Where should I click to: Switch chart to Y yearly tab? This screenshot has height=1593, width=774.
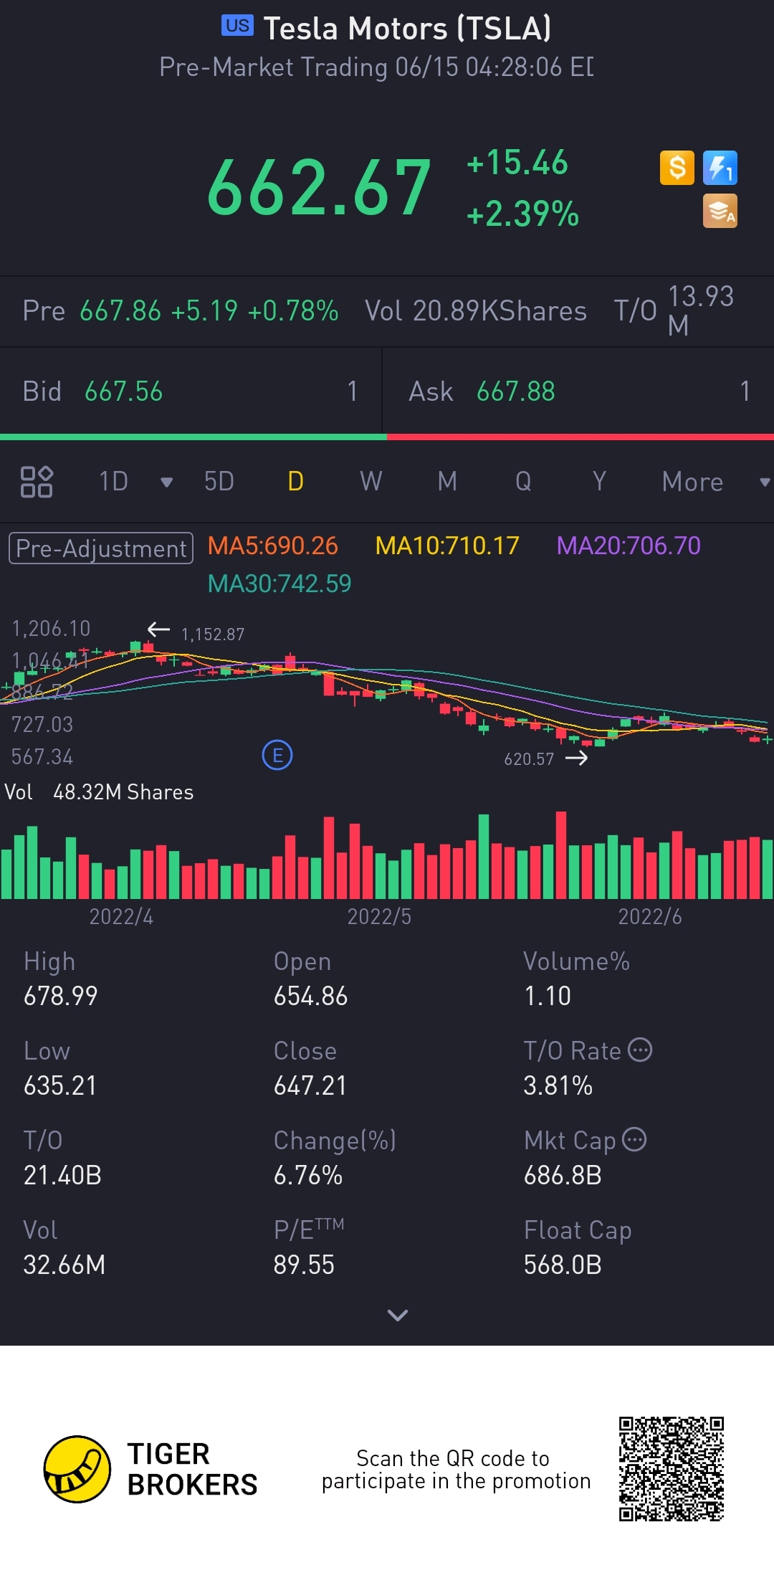599,482
